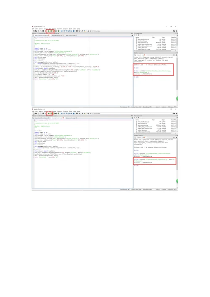This screenshot has width=210, height=297.
Task: Click offline_data_uniform.mat in upper File explorer
Action: click(144, 46)
